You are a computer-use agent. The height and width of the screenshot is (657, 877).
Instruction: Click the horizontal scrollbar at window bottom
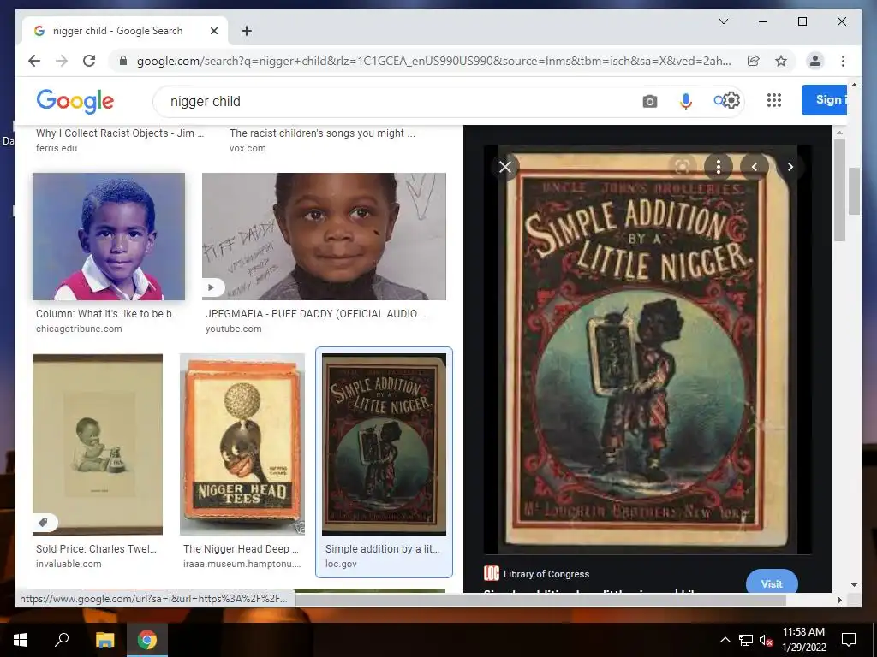541,600
